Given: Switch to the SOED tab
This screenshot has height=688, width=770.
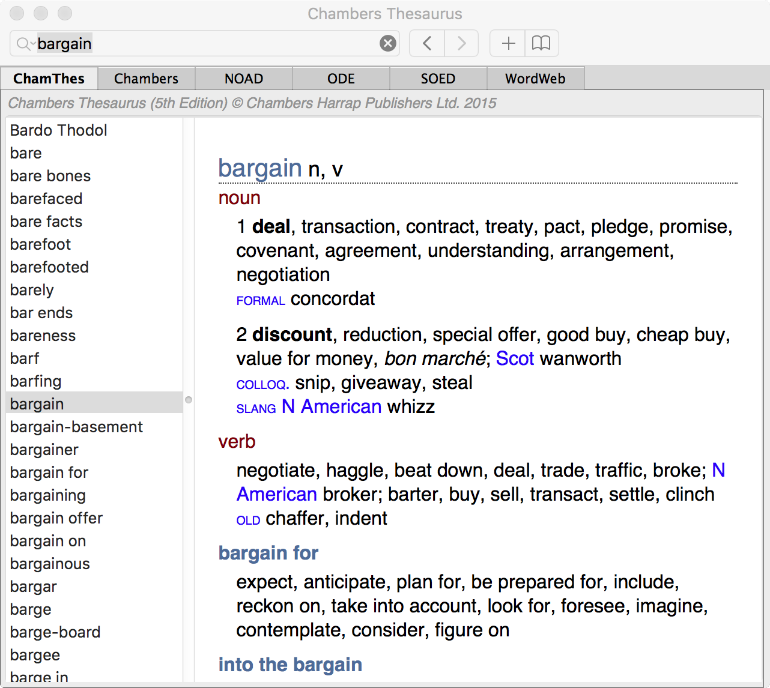Looking at the screenshot, I should tap(438, 79).
